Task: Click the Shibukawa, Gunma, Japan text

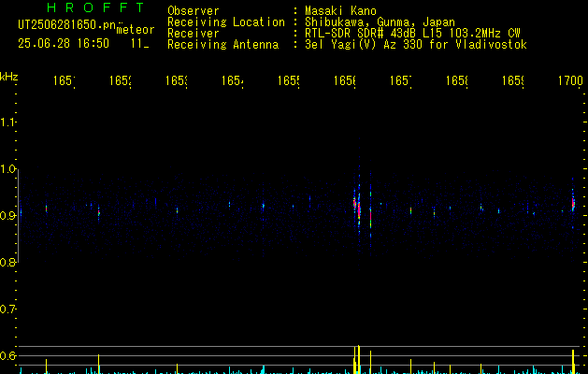Action: click(x=380, y=22)
